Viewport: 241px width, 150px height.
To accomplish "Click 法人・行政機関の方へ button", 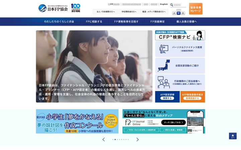I will point(105,12).
